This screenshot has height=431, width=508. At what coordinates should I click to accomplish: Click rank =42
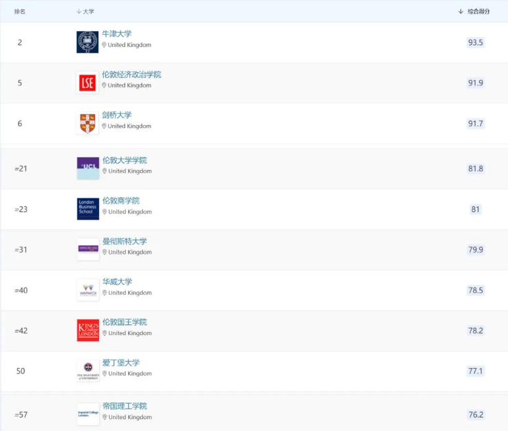pos(20,331)
